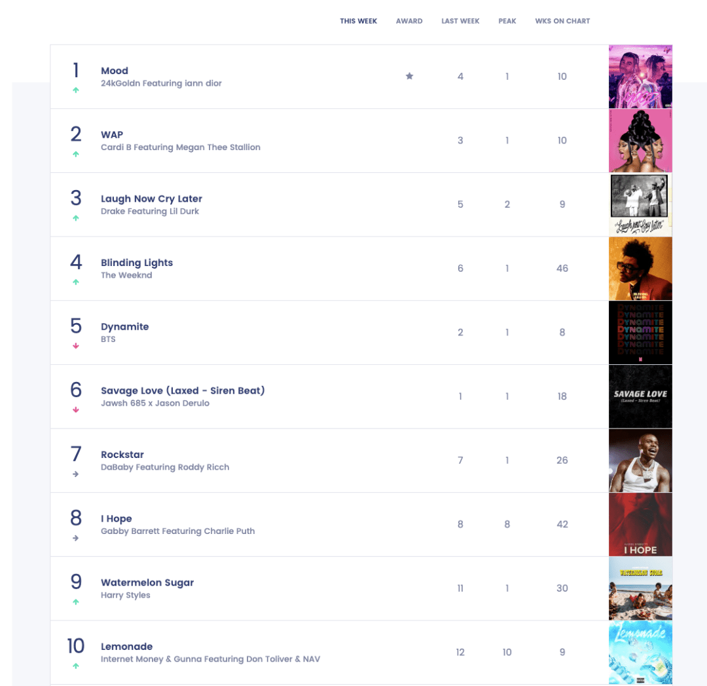Click the AWARD column header
707x686 pixels.
409,21
